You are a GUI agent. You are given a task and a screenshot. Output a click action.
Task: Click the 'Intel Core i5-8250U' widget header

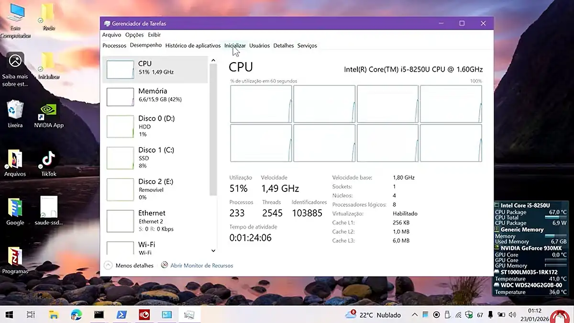coord(525,205)
